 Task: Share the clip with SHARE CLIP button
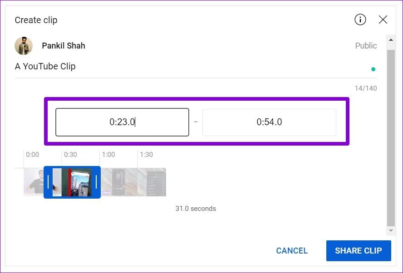359,251
